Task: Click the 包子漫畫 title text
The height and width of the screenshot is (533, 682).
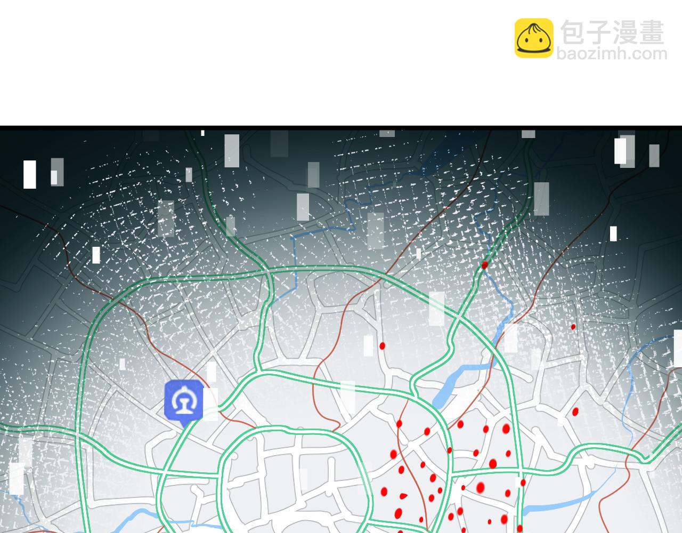Action: pyautogui.click(x=612, y=32)
